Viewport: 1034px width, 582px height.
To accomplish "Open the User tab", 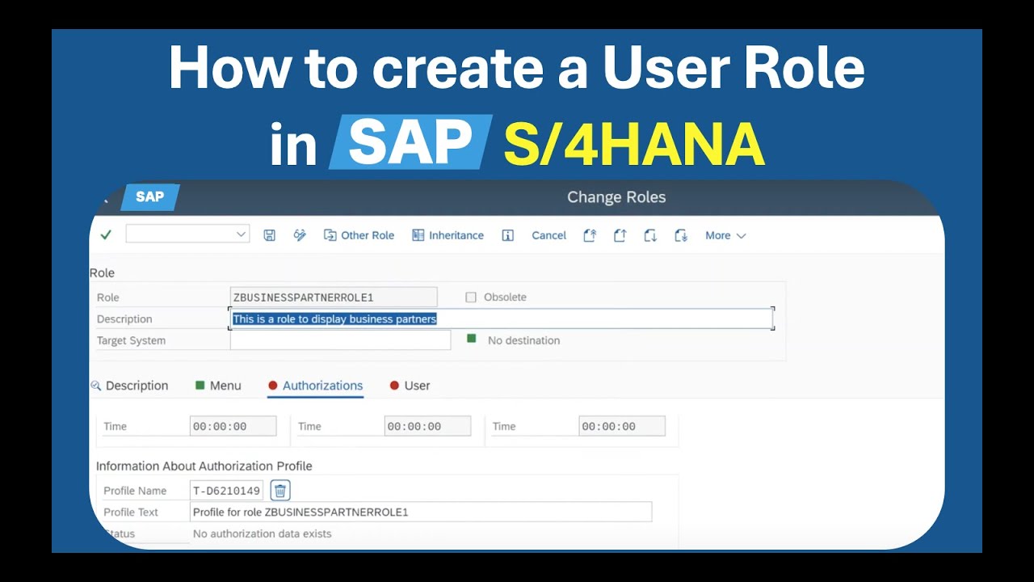I will (x=410, y=386).
